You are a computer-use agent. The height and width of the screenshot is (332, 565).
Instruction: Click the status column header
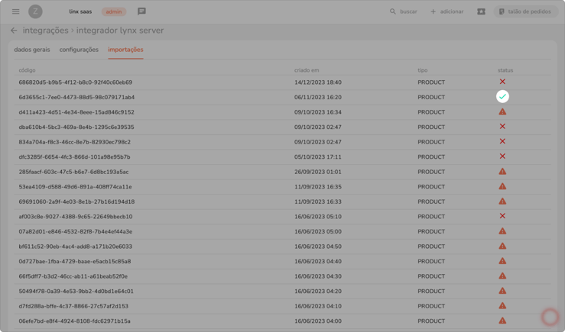pyautogui.click(x=505, y=70)
